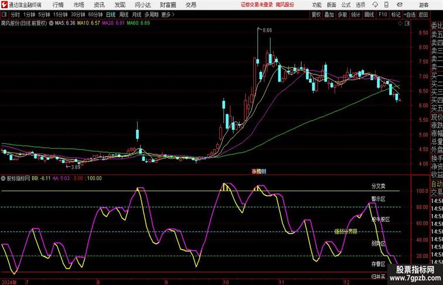Click the 分叉卖 indicator line label
443x285 pixels.
pyautogui.click(x=379, y=186)
